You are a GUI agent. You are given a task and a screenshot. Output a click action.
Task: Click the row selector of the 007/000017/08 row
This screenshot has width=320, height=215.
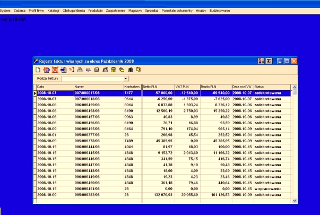point(35,93)
